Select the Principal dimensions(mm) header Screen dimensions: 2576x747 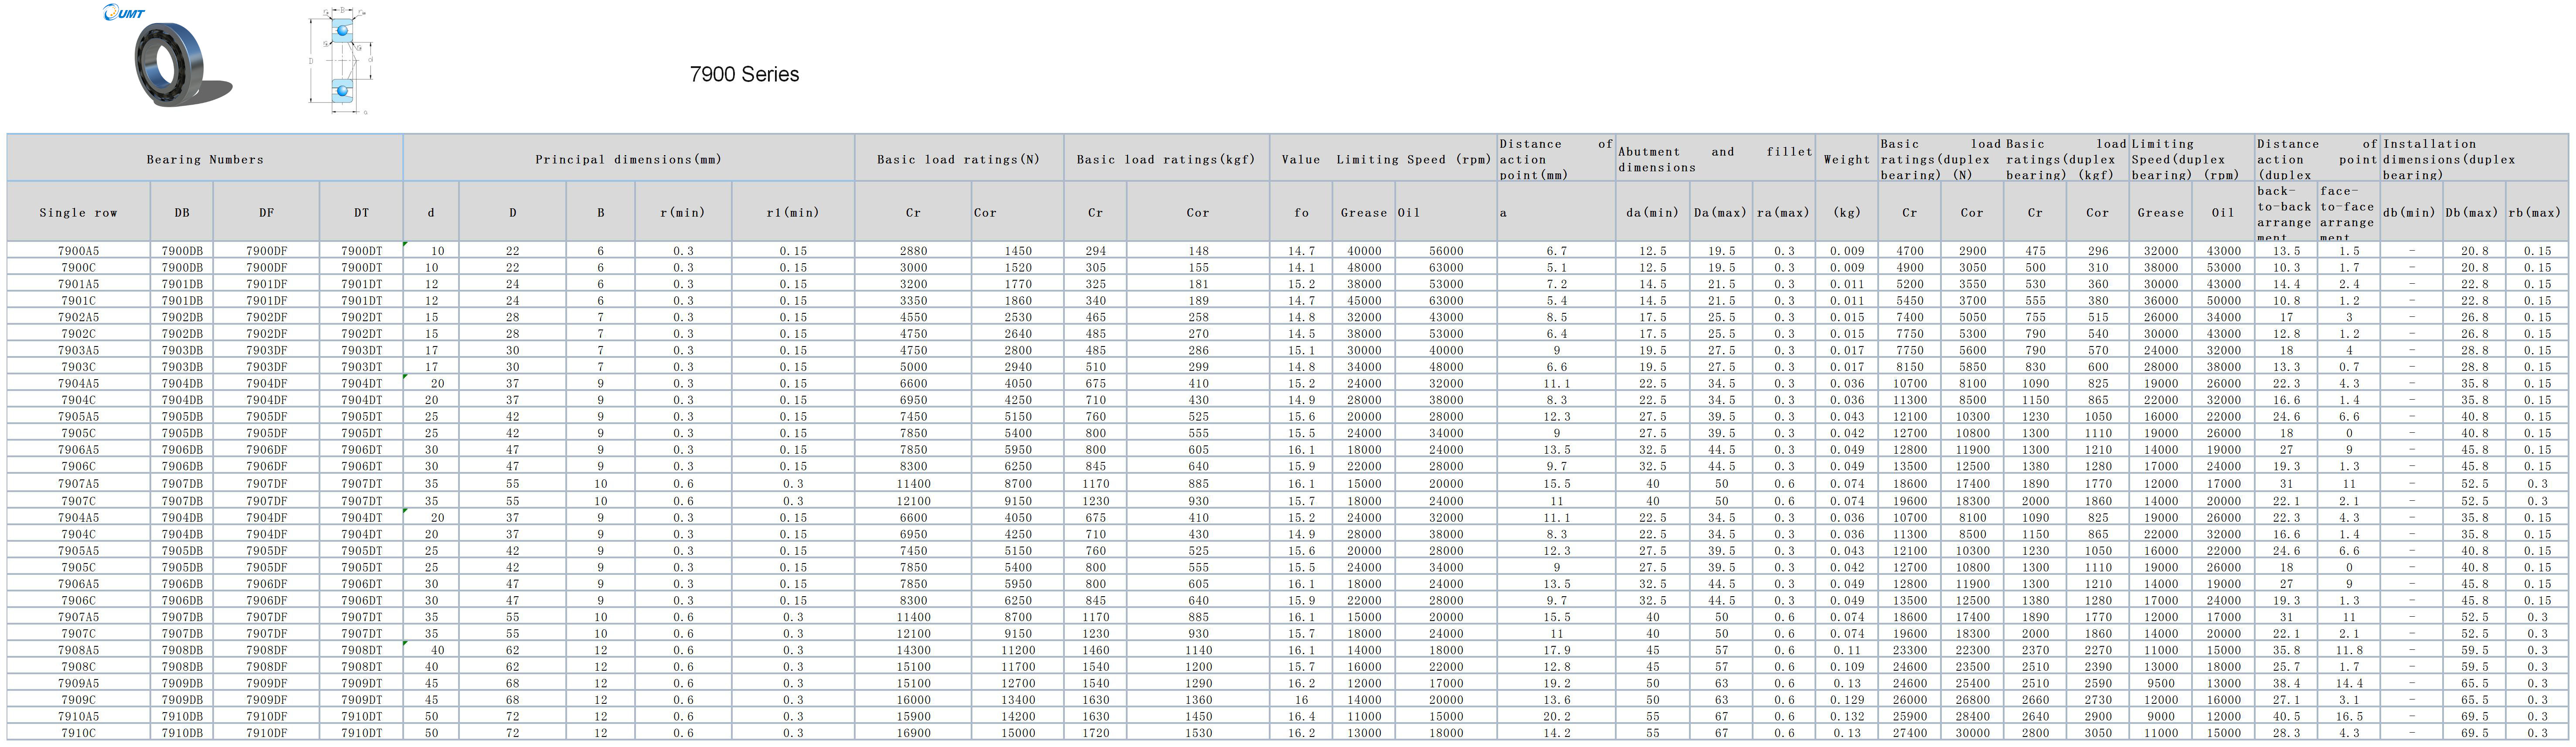(x=628, y=159)
